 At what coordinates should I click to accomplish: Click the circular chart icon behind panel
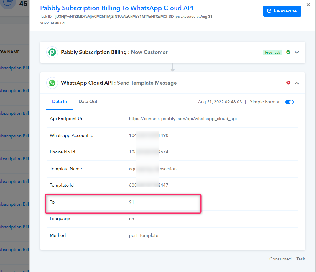click(x=8, y=3)
